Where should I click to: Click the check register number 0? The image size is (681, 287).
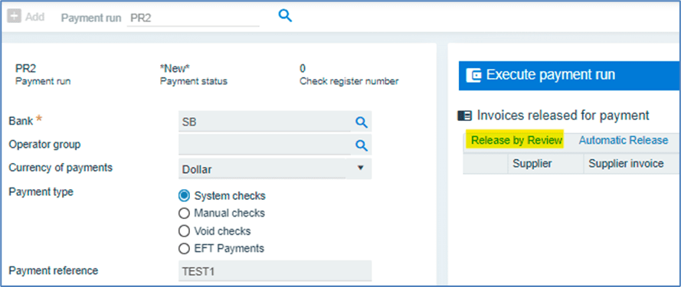tap(303, 68)
